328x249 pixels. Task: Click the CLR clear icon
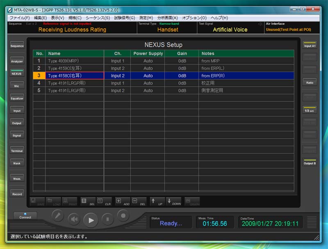click(104, 202)
